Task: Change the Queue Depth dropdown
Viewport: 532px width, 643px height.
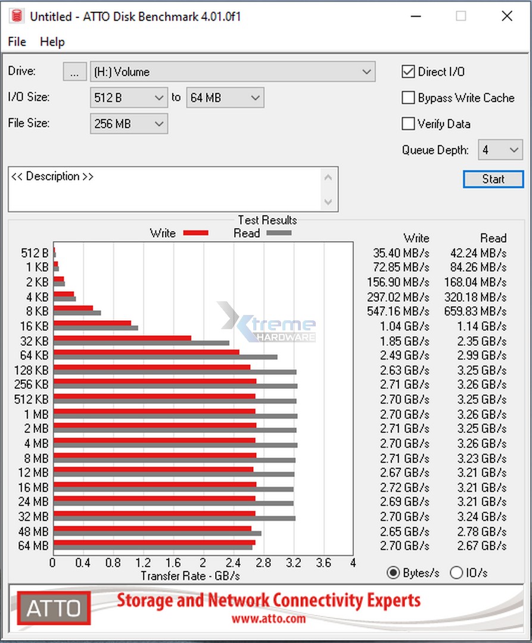Action: pyautogui.click(x=500, y=150)
